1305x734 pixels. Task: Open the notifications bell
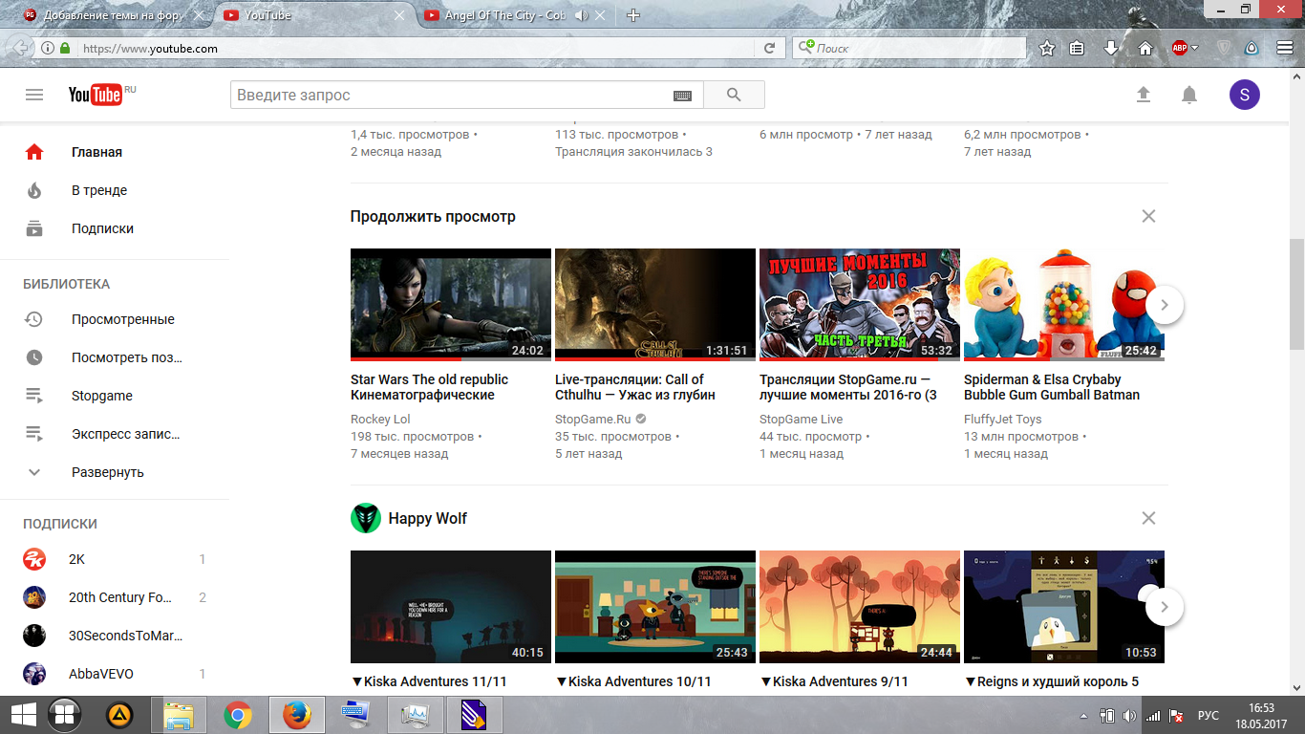tap(1189, 95)
